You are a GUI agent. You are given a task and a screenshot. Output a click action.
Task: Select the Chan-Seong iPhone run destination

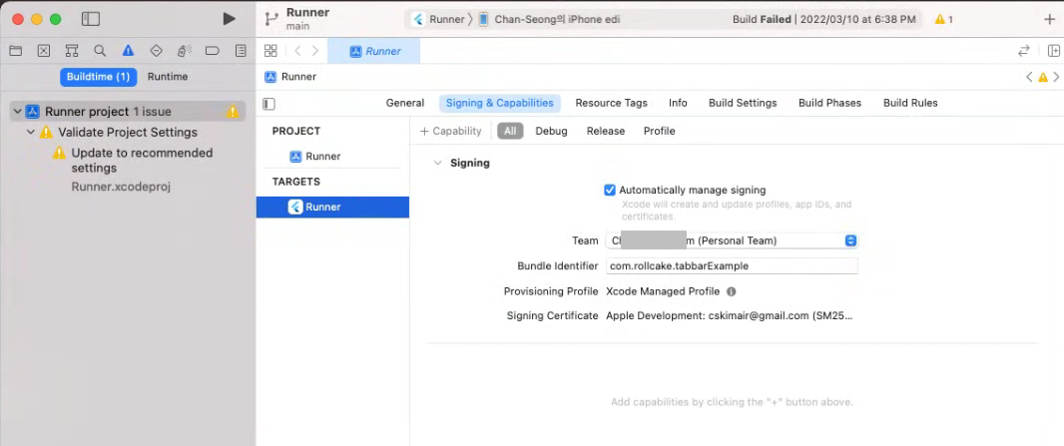point(550,20)
